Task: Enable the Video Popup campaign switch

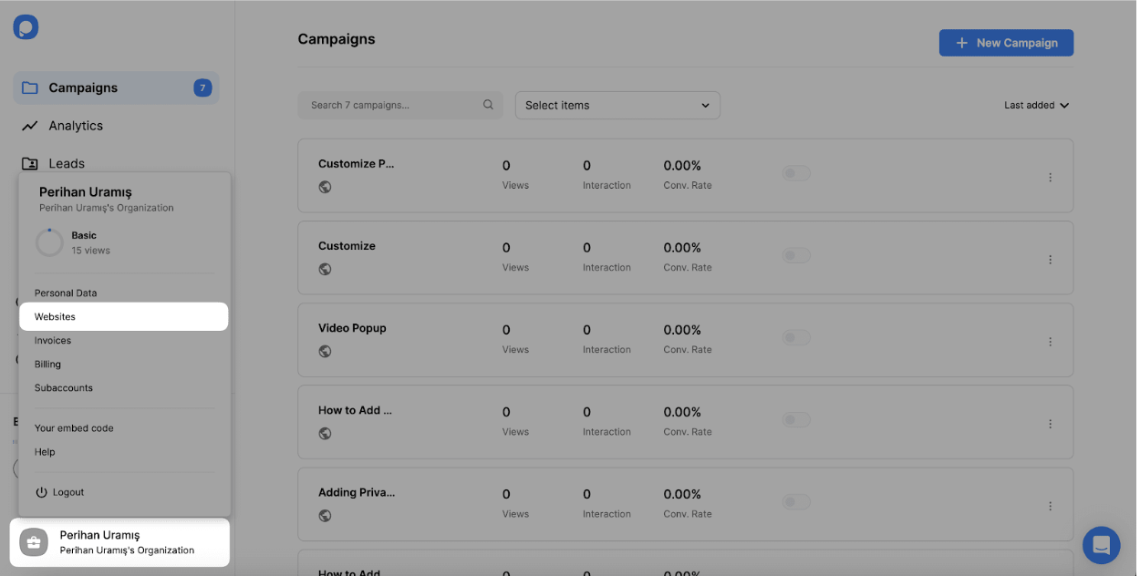Action: pyautogui.click(x=796, y=337)
